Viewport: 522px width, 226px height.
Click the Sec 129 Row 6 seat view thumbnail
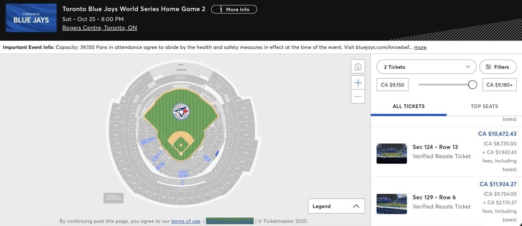coord(391,204)
